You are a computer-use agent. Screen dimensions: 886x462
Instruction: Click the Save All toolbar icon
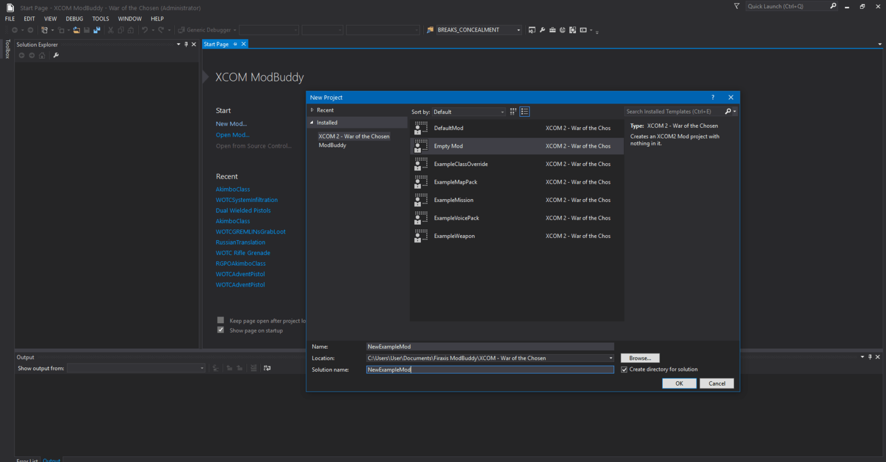pos(97,30)
